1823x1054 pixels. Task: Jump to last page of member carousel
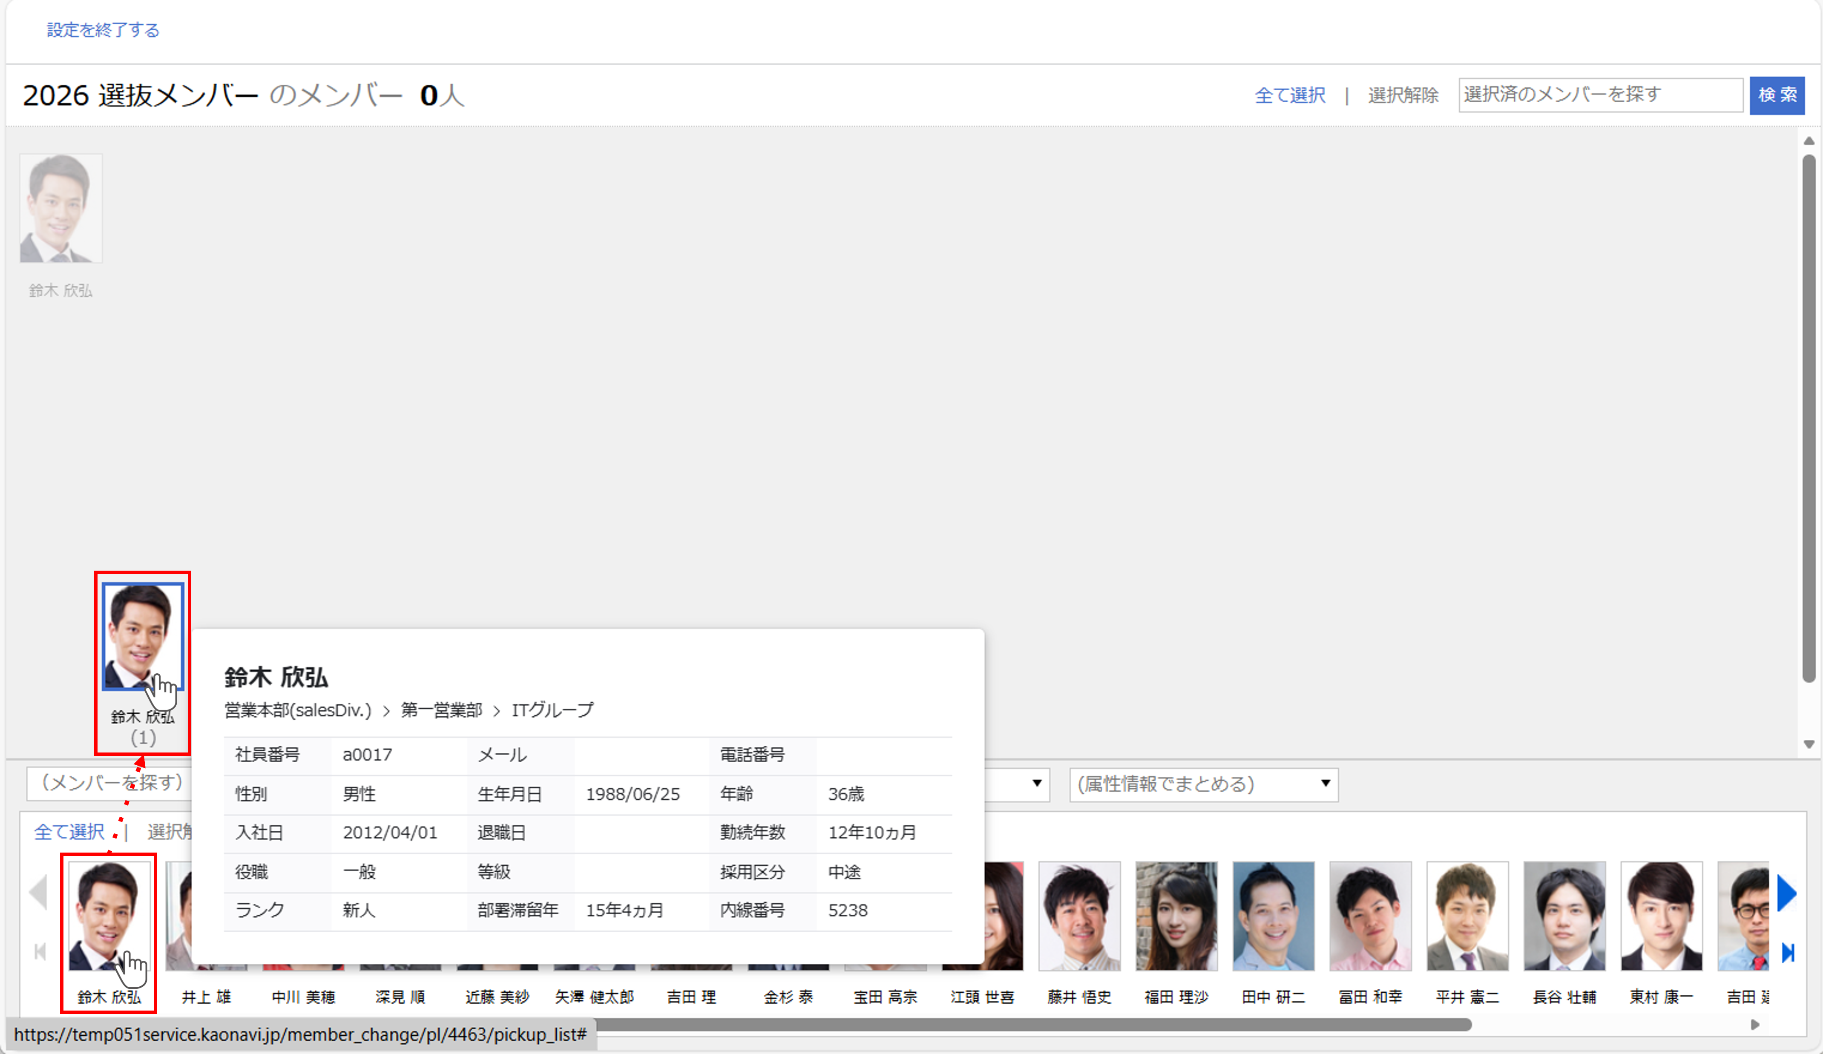coord(1788,953)
